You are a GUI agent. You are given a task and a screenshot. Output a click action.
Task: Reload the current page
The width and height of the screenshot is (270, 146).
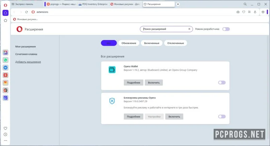coord(27,12)
